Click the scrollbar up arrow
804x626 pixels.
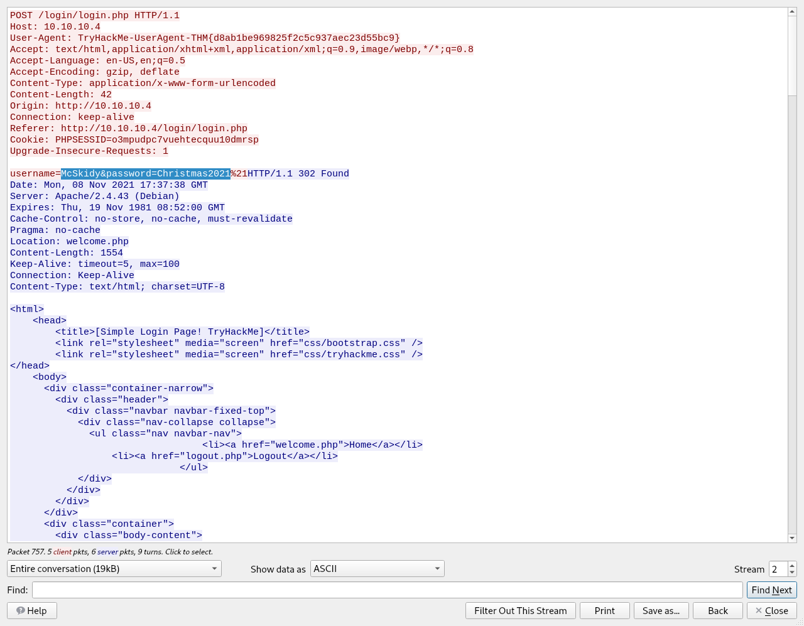tap(792, 13)
